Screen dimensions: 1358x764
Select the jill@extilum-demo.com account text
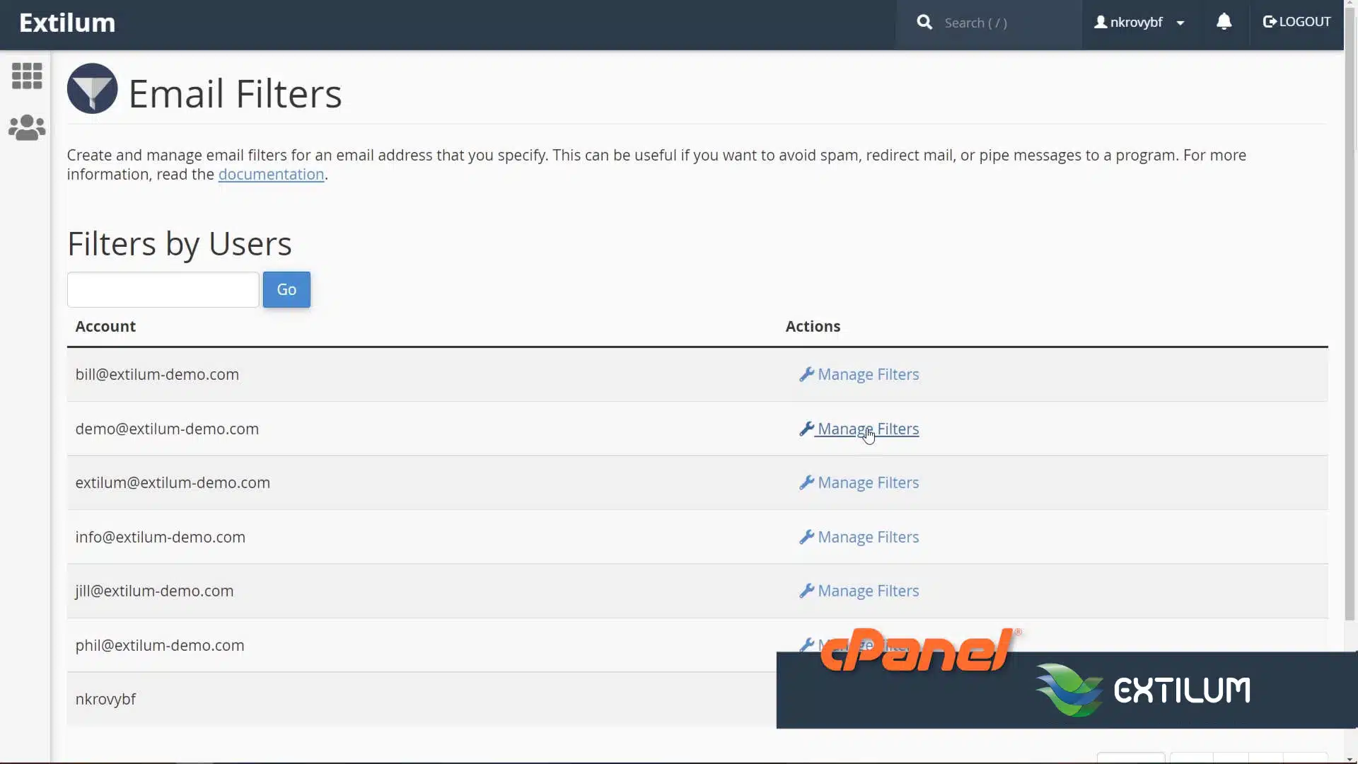(x=154, y=591)
